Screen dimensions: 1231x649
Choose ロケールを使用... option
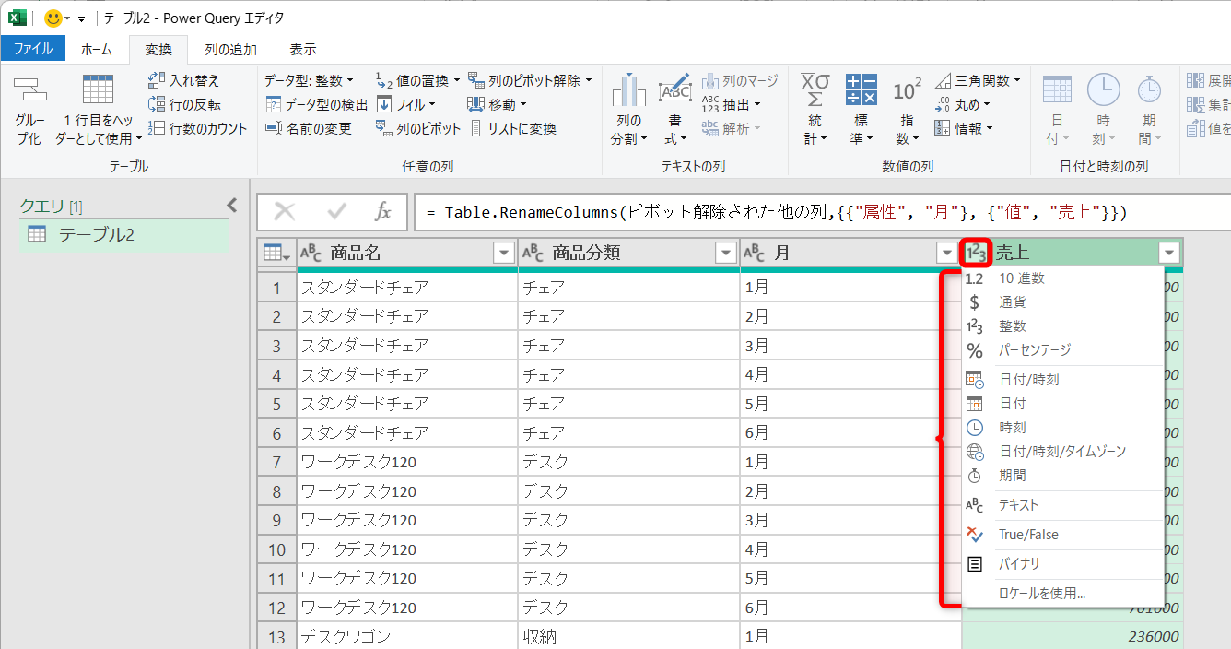[x=1062, y=593]
